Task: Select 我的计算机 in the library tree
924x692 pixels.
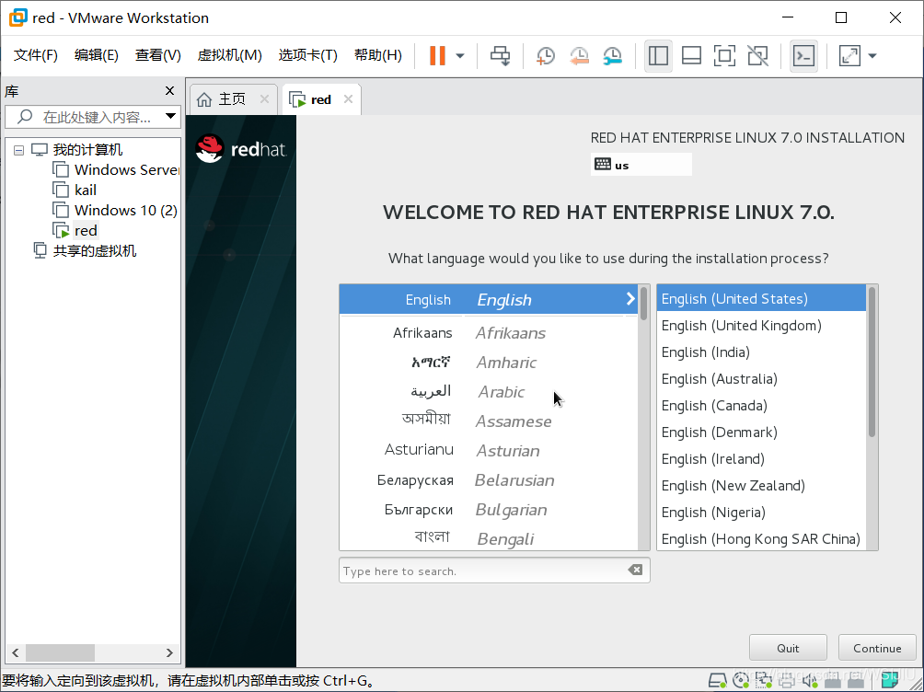Action: pos(87,150)
